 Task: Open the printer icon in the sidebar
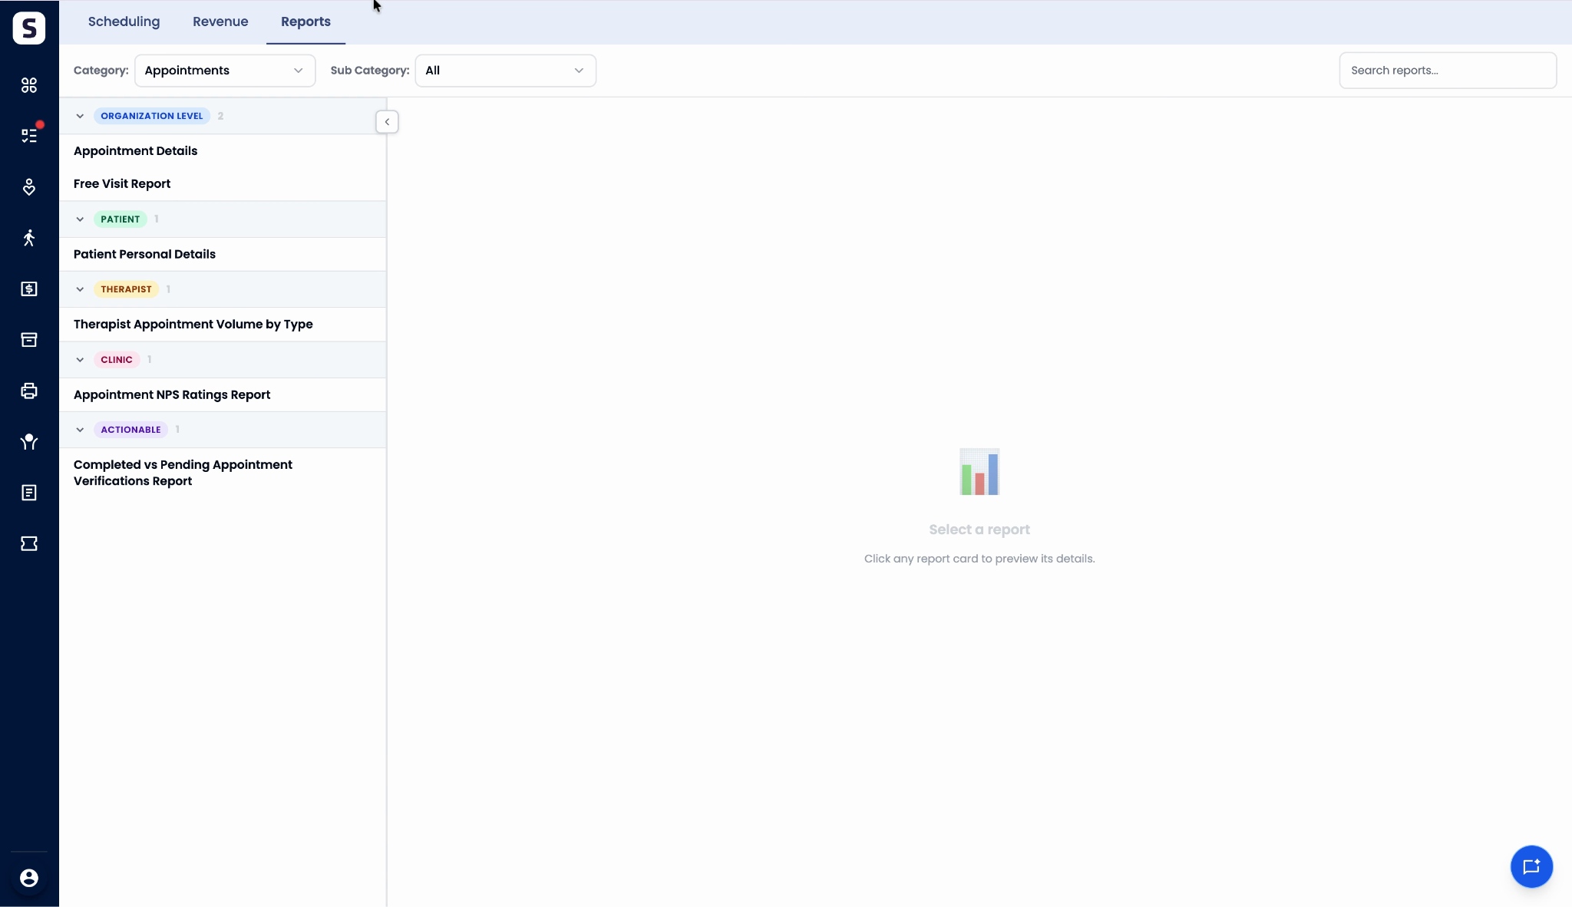point(29,391)
